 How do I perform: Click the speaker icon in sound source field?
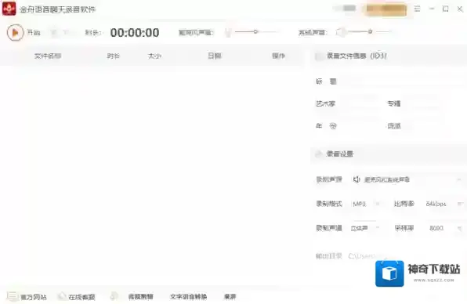coord(357,179)
